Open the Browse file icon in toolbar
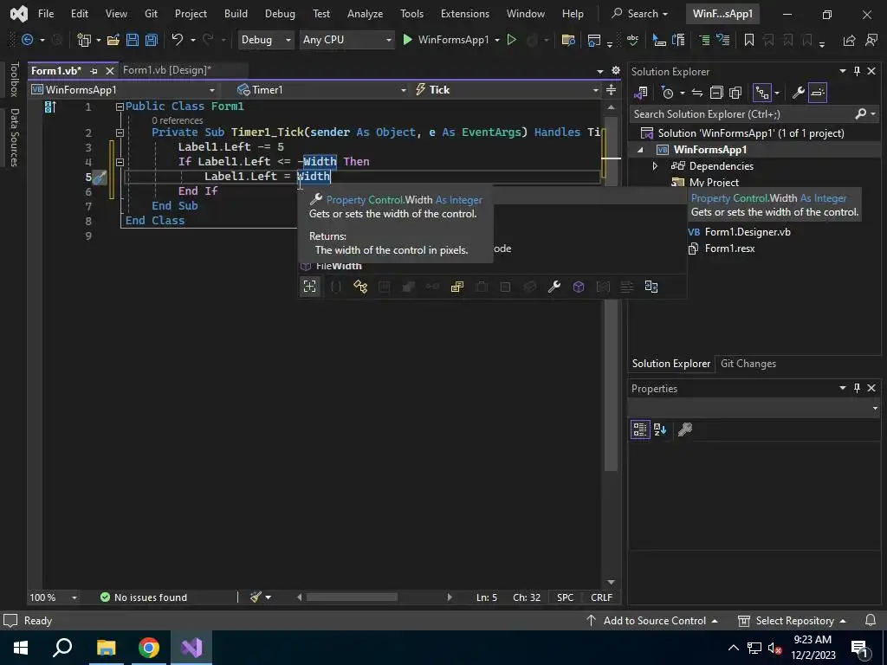The height and width of the screenshot is (665, 887). pyautogui.click(x=568, y=40)
